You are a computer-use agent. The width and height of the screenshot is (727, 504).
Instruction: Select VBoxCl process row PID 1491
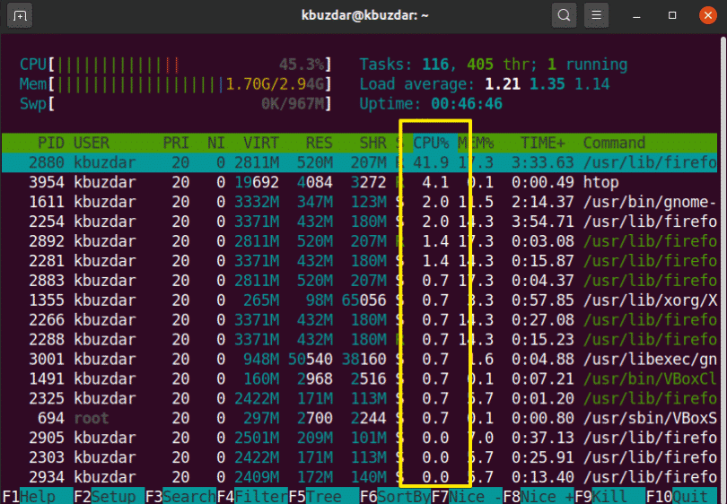[359, 379]
